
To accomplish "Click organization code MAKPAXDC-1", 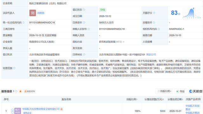I will click(x=176, y=29).
